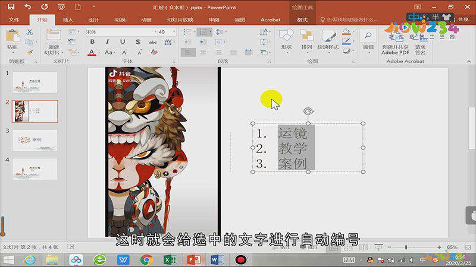
Task: Select slide 3 thumbnail
Action: 35,140
